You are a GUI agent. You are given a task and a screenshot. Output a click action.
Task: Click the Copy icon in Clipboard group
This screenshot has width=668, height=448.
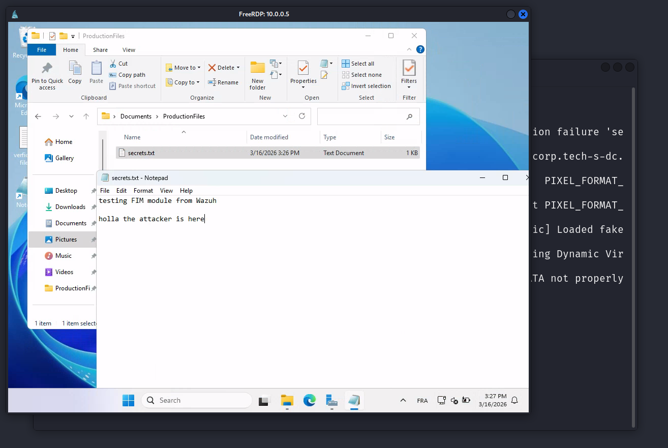click(x=75, y=68)
